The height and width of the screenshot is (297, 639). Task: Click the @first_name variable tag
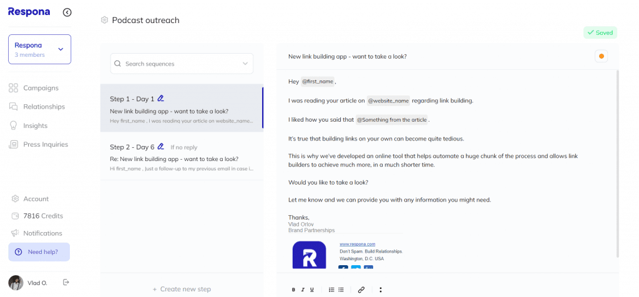coord(318,82)
